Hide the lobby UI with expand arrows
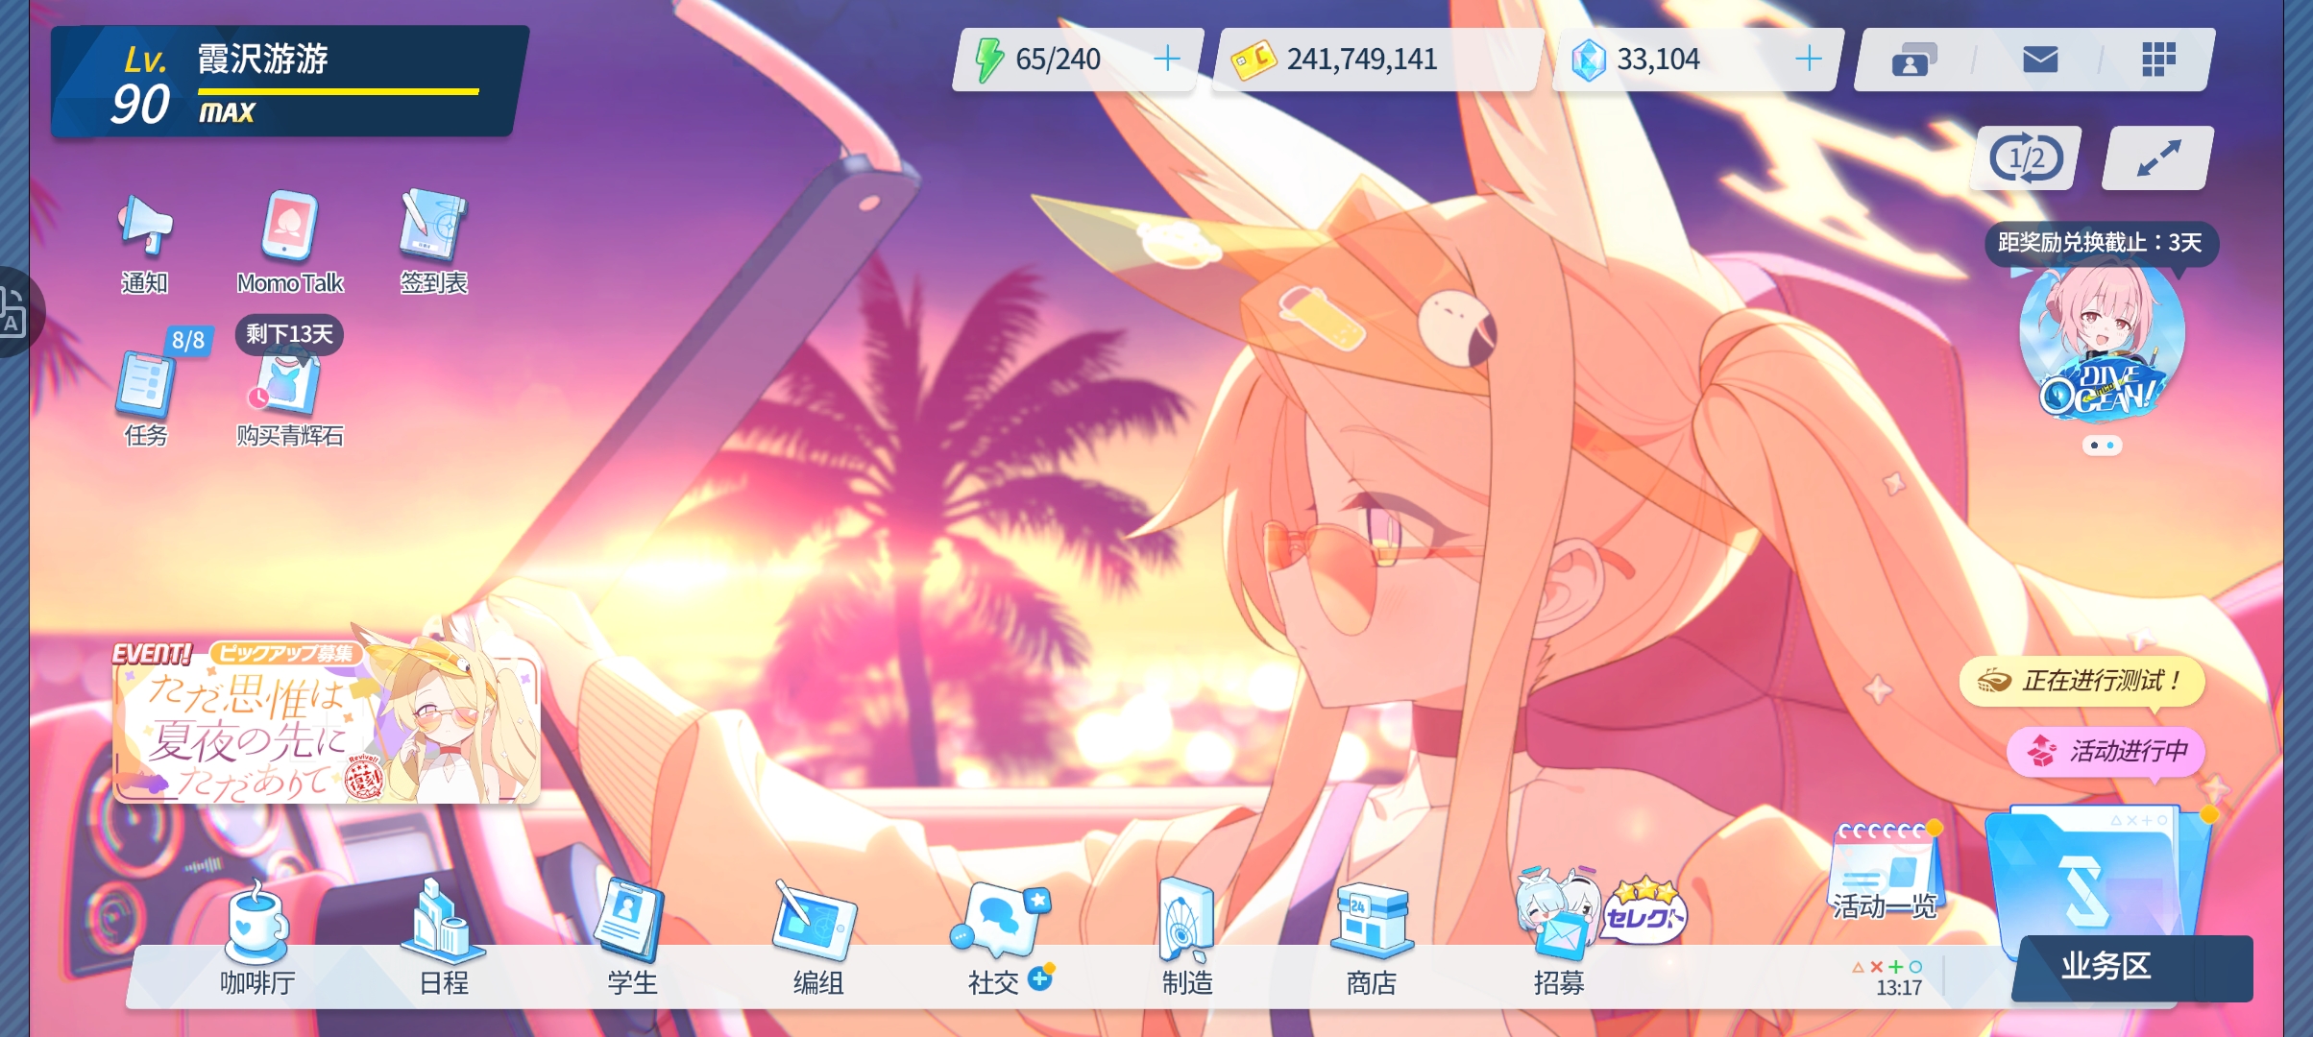Viewport: 2313px width, 1037px height. pos(2157,158)
